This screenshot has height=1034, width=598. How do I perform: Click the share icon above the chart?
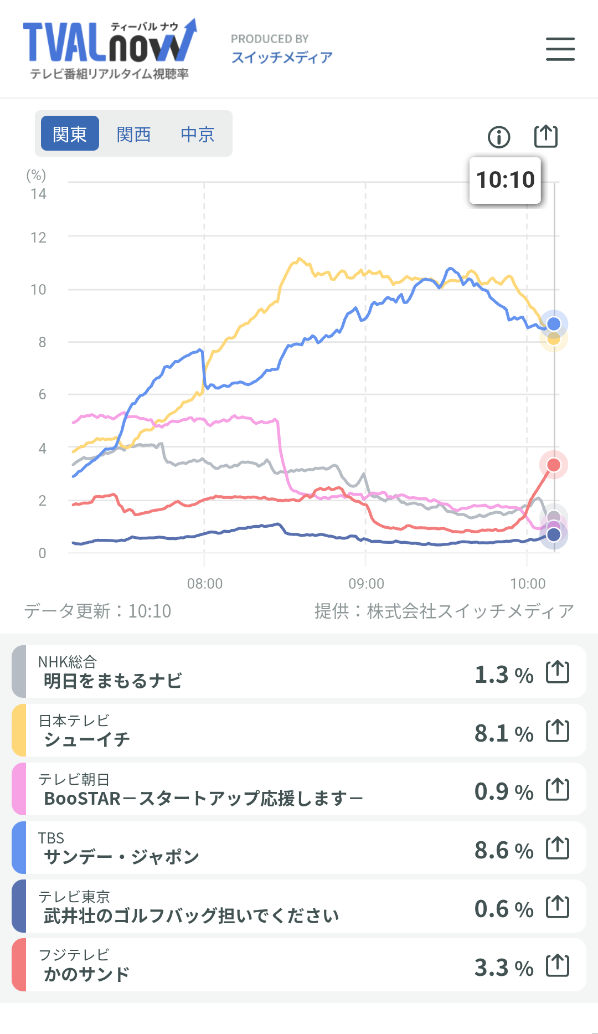[545, 136]
